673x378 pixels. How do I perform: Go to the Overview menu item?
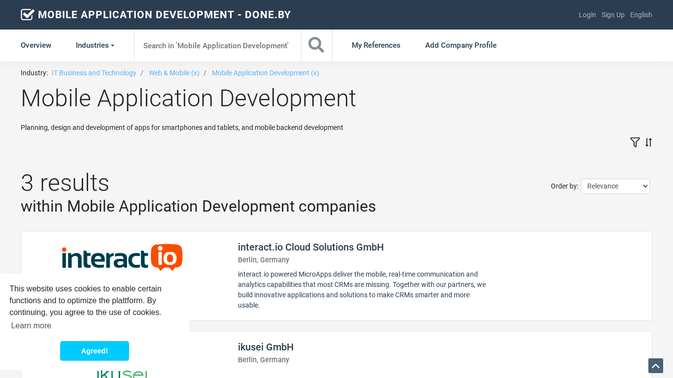coord(36,45)
